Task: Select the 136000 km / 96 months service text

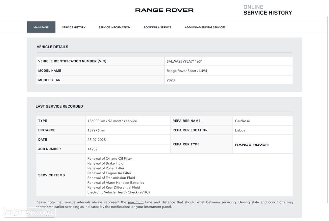Action: tap(112, 121)
